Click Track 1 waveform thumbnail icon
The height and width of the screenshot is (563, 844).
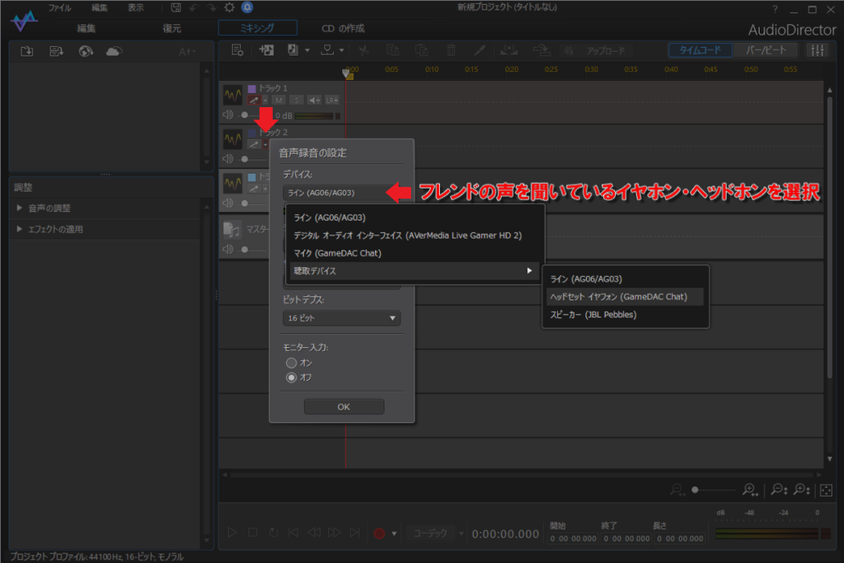[x=232, y=96]
